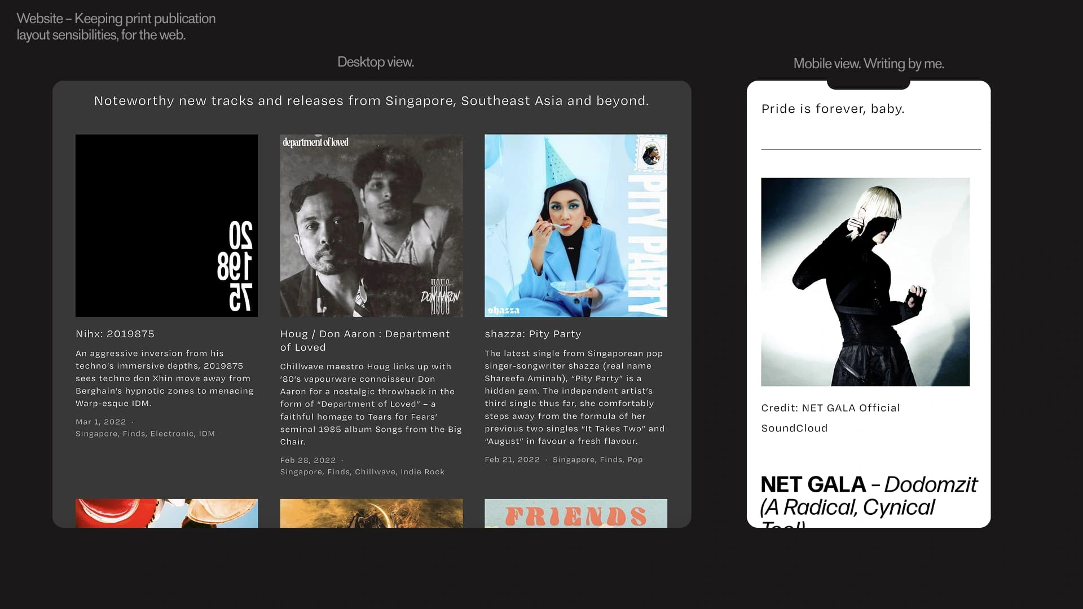The width and height of the screenshot is (1083, 609).
Task: Open the 'Nihx: 2019875' article title
Action: 115,334
